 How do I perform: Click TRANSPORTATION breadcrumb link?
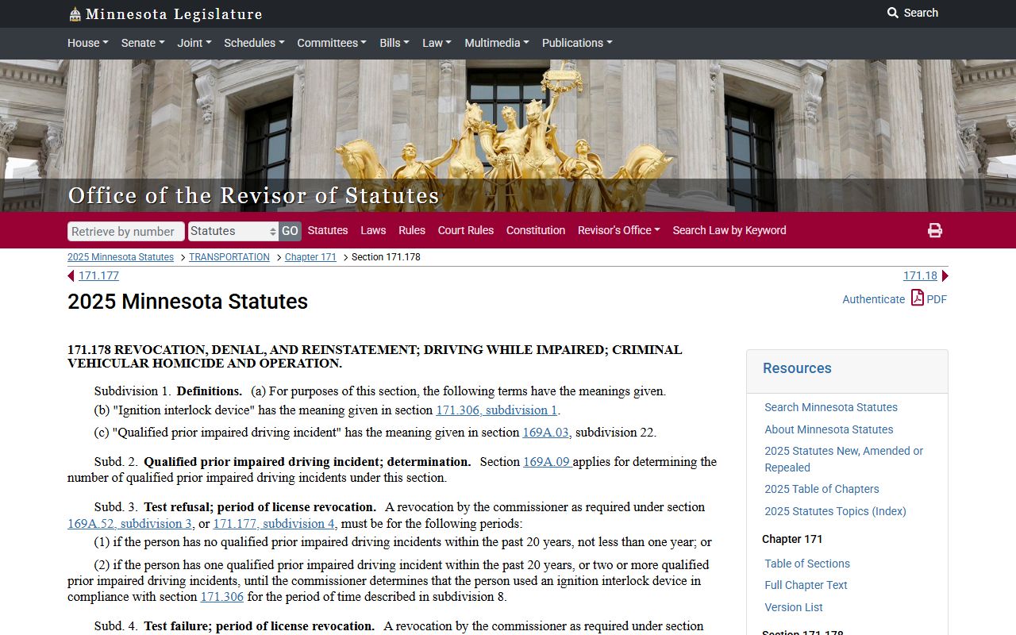point(229,257)
